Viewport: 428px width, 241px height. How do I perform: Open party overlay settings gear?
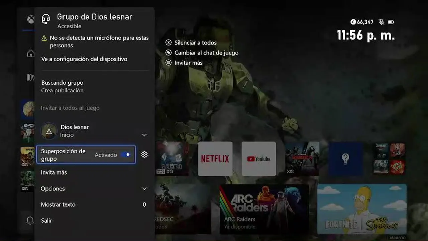[x=144, y=154]
